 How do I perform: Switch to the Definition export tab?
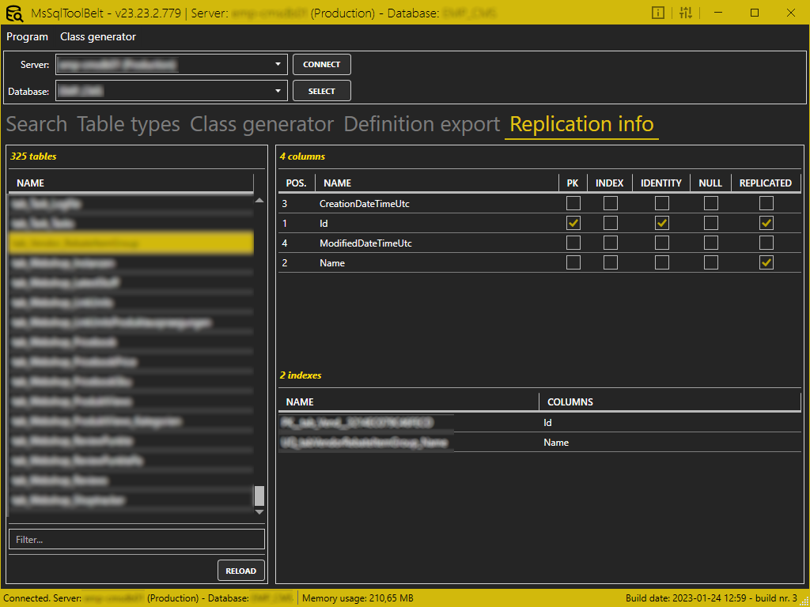pyautogui.click(x=422, y=124)
